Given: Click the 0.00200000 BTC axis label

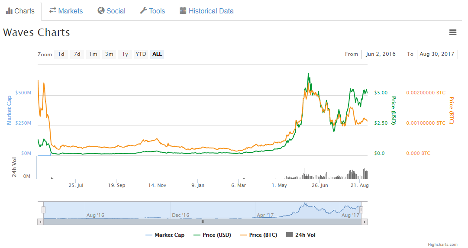Looking at the screenshot, I should (x=426, y=93).
